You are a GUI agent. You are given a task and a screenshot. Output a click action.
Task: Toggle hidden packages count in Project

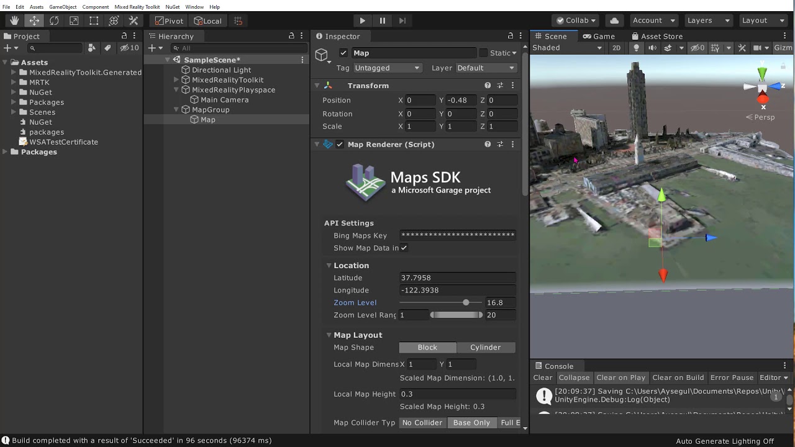pyautogui.click(x=129, y=48)
